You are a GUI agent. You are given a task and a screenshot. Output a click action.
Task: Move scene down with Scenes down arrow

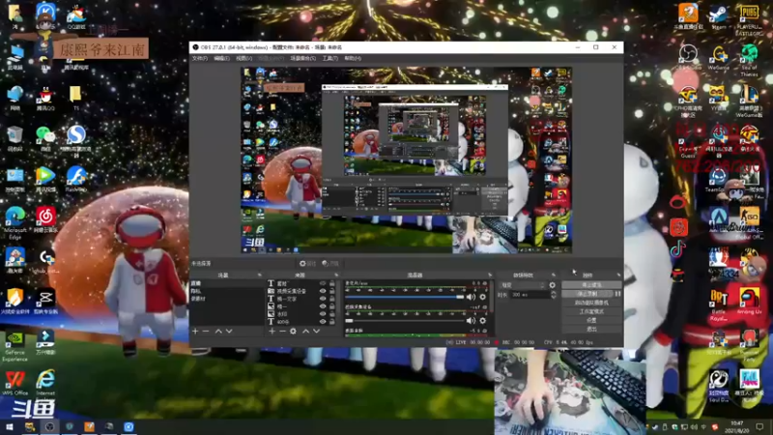click(x=229, y=332)
